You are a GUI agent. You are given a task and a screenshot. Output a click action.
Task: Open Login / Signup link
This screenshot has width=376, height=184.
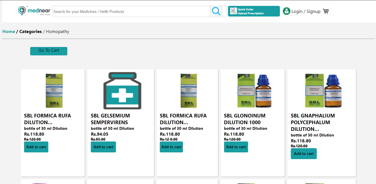[x=306, y=11]
